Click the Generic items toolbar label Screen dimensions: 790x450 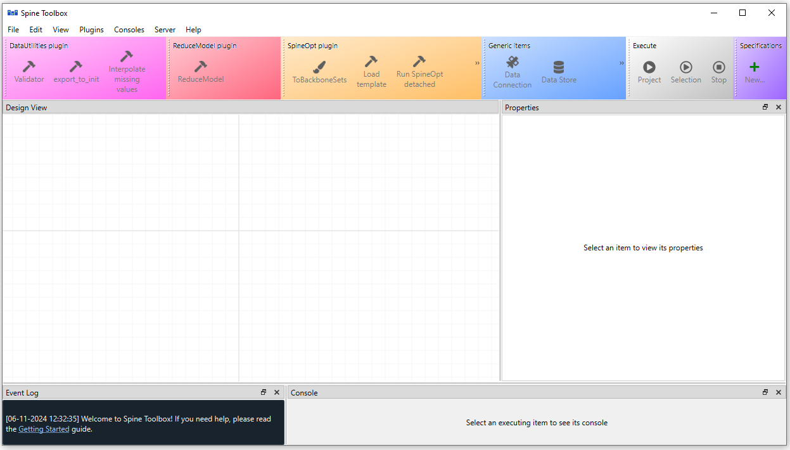pyautogui.click(x=509, y=46)
